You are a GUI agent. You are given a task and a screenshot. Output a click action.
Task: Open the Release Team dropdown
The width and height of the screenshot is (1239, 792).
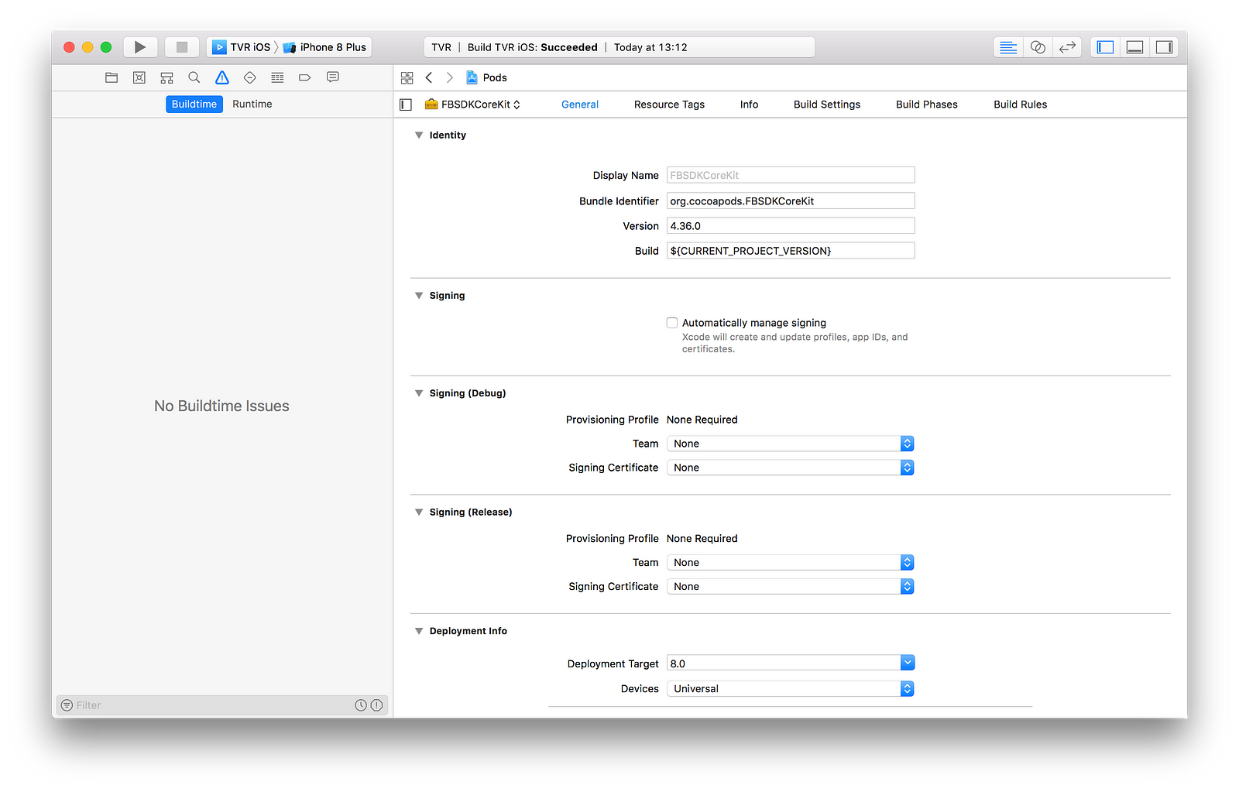791,563
